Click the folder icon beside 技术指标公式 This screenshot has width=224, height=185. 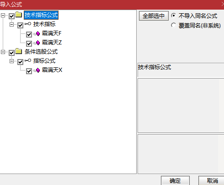click(19, 15)
